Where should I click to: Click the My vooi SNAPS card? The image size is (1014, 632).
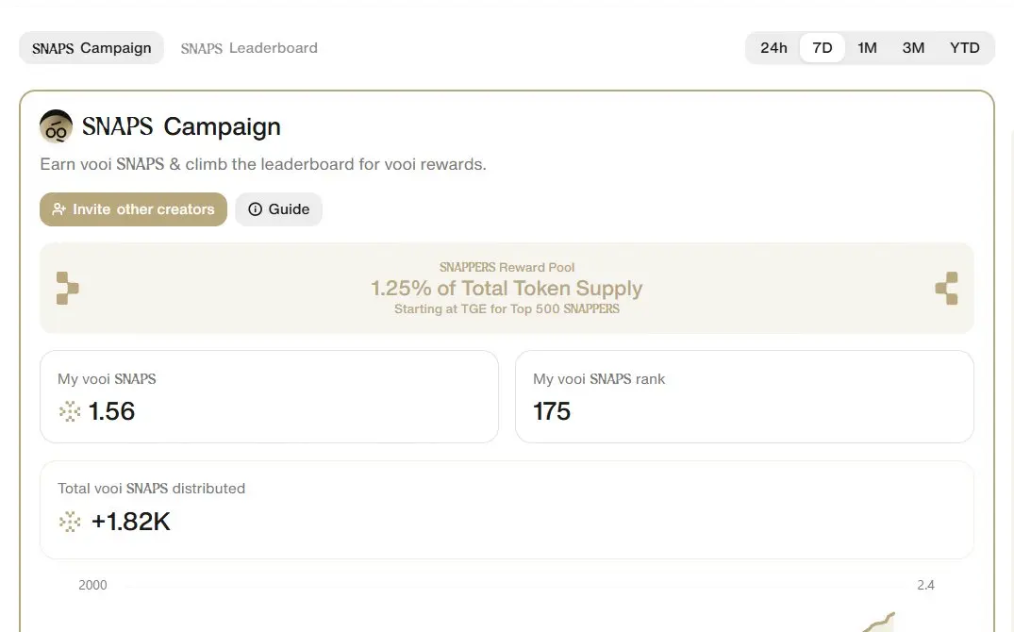[x=269, y=396]
